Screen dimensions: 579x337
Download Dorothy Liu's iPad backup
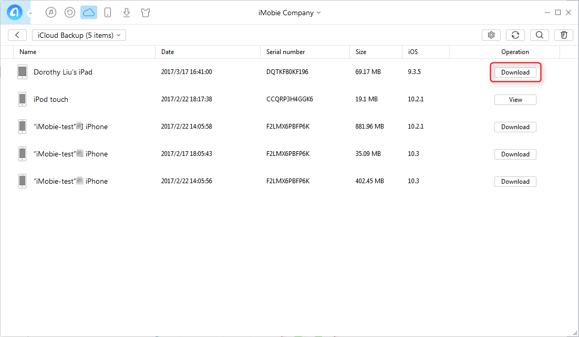[515, 72]
